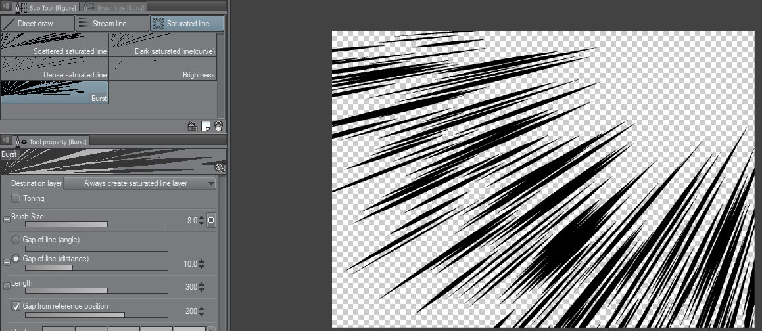Expand the Length options
The width and height of the screenshot is (762, 331).
7,286
